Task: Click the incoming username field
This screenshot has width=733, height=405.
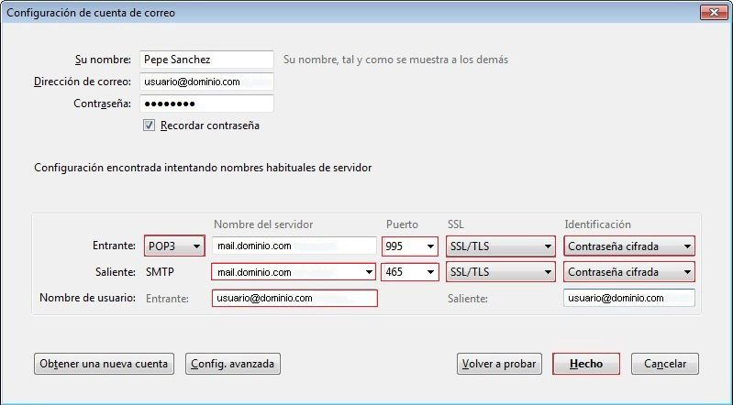Action: click(x=294, y=298)
